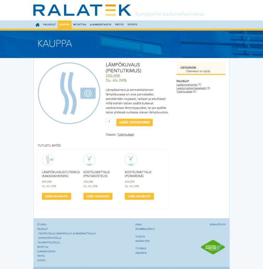Image resolution: width=263 pixels, height=269 pixels.
Task: Open the Kosteusmittaus (Pintakosteus) droplet icon
Action: point(89,160)
